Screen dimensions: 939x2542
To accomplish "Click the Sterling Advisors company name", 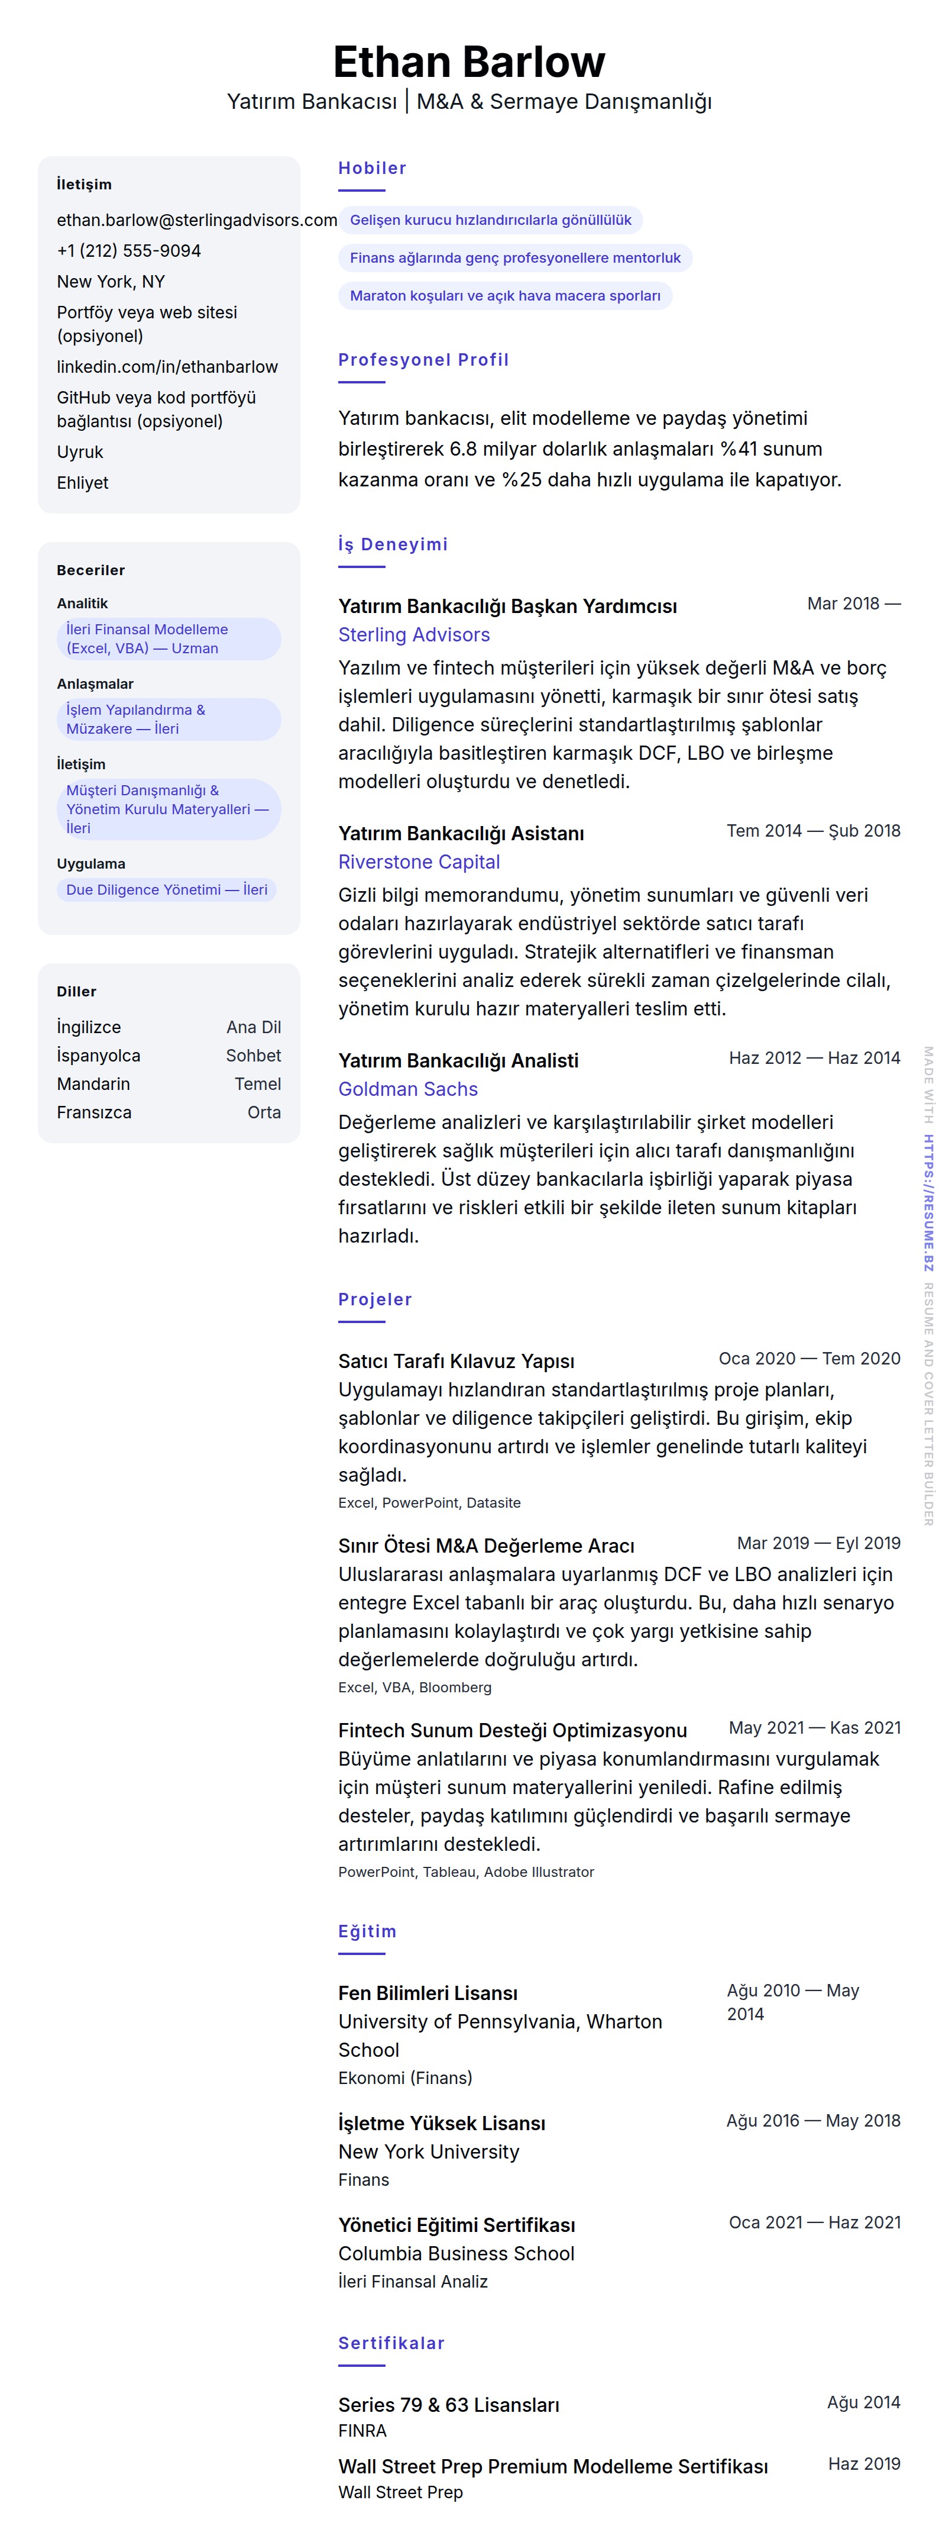I will [413, 634].
